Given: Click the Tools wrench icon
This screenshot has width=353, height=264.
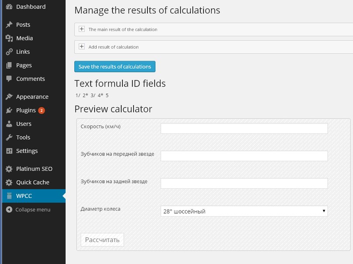Looking at the screenshot, I should 9,137.
